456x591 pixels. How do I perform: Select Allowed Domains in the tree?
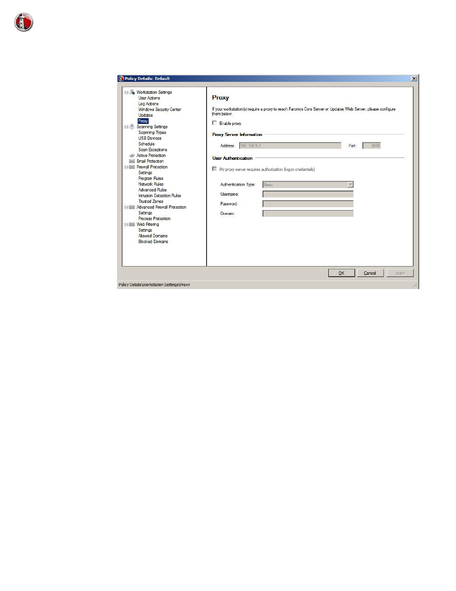pos(153,236)
